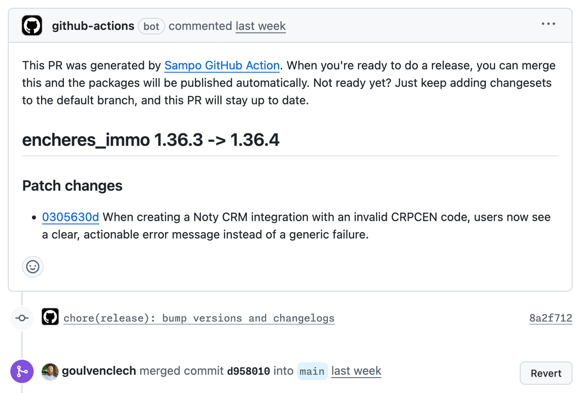Click the GitHub logo beside the release commit
This screenshot has height=393, width=580.
coord(50,317)
